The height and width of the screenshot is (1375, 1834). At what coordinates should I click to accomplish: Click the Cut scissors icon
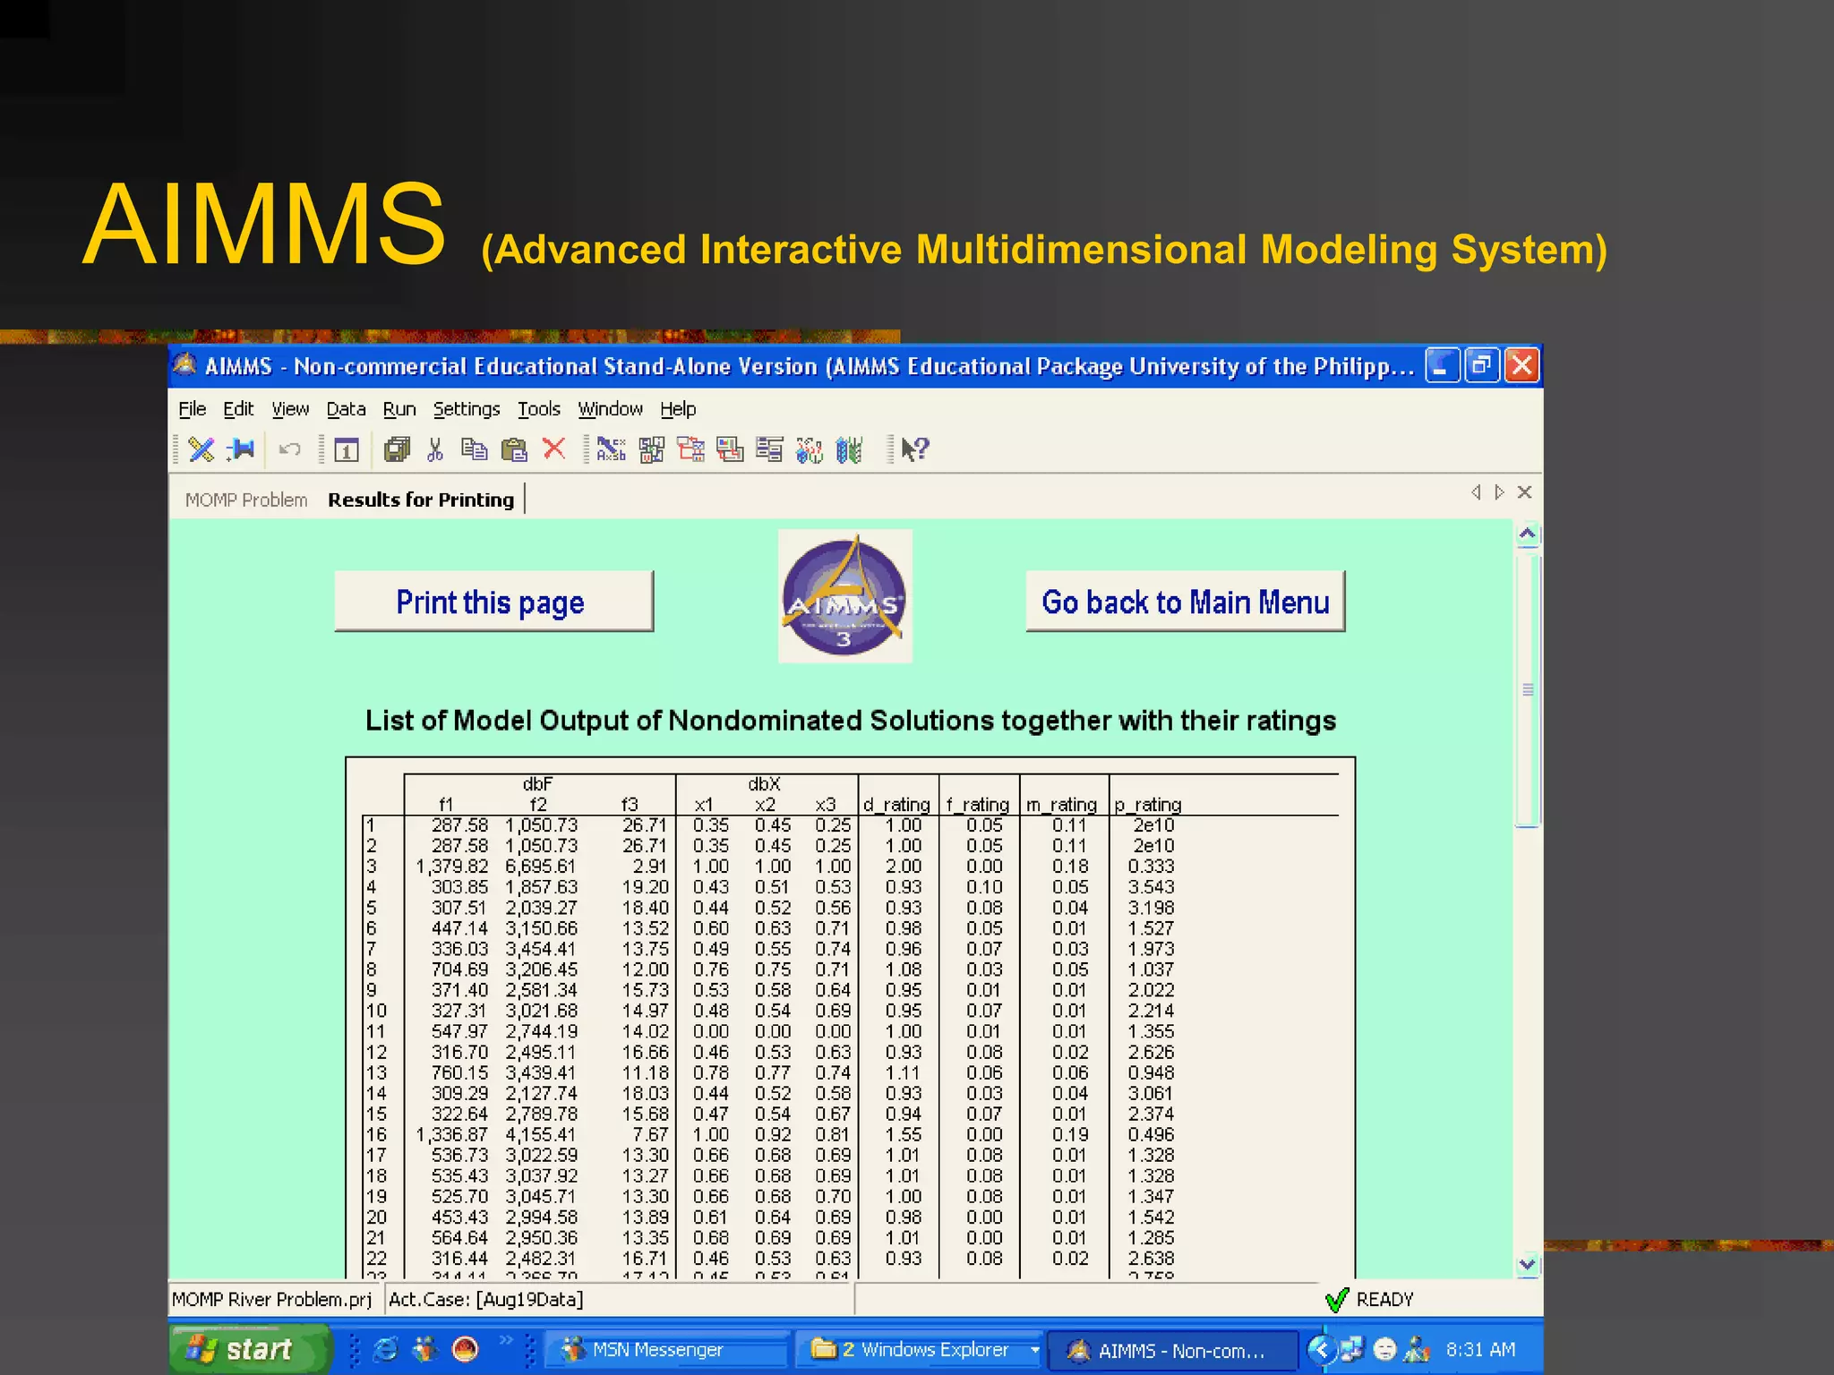pyautogui.click(x=435, y=449)
